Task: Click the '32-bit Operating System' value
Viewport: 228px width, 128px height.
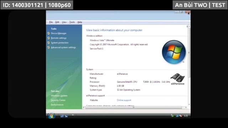Action: 128,90
